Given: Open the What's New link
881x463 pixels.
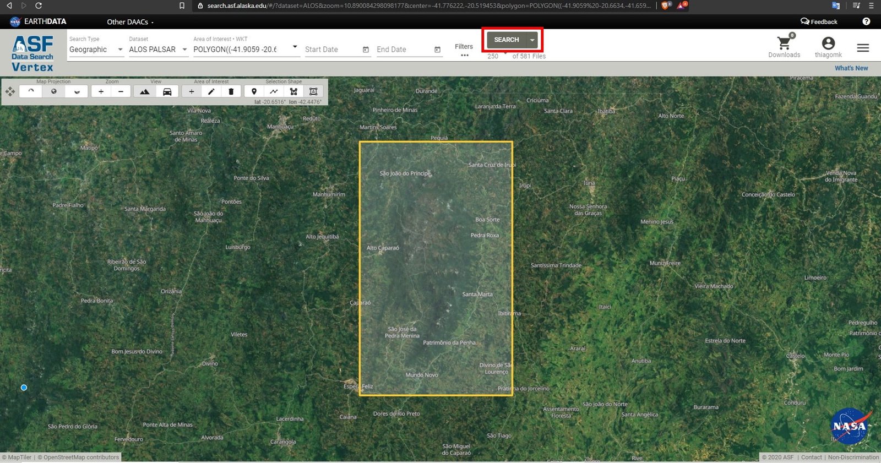Looking at the screenshot, I should pyautogui.click(x=851, y=68).
